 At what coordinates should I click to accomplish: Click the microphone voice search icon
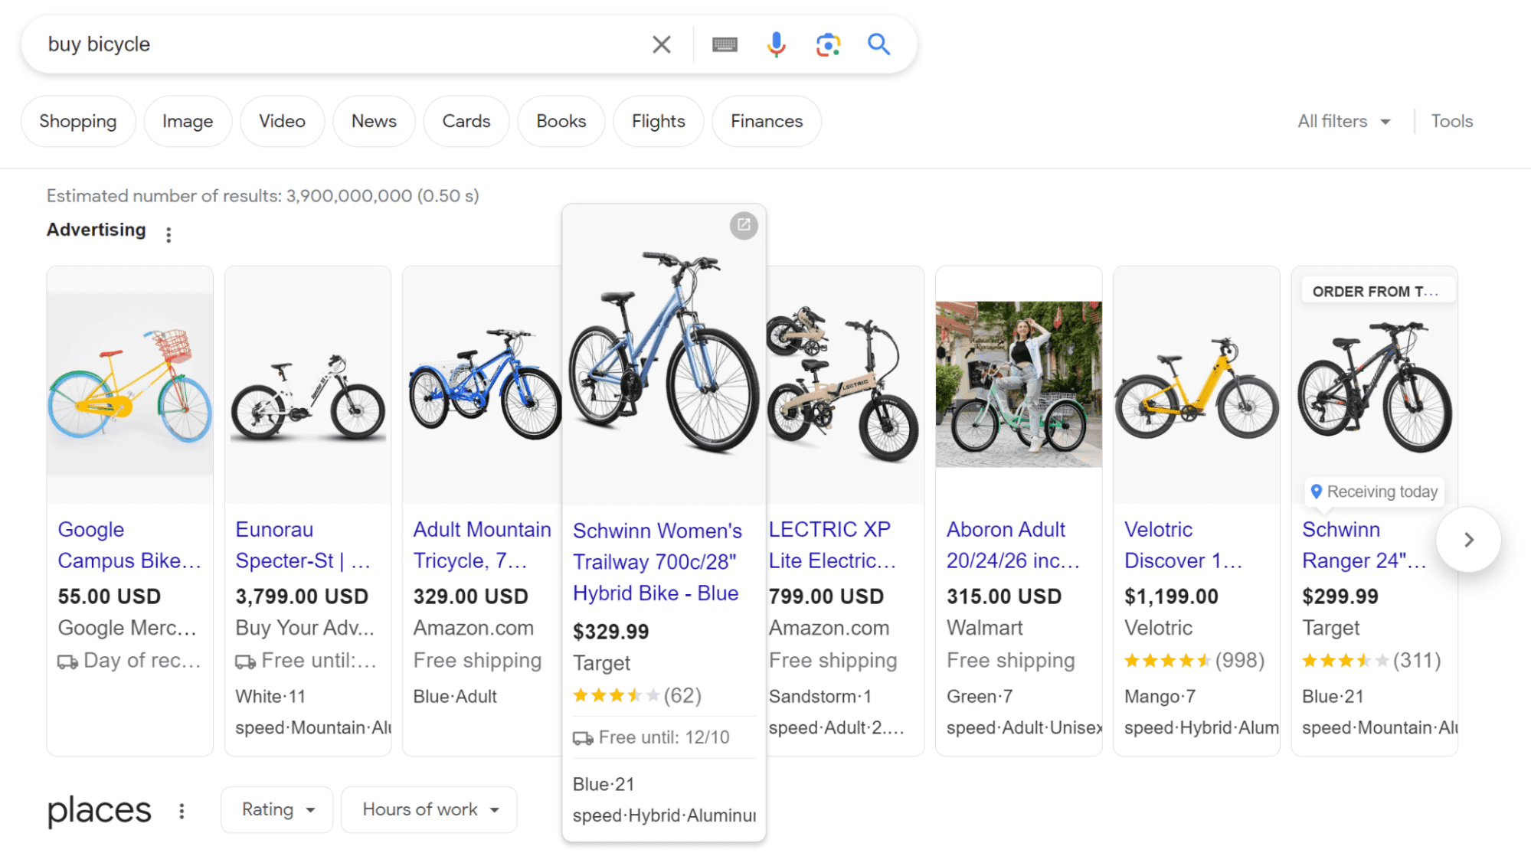click(x=776, y=44)
